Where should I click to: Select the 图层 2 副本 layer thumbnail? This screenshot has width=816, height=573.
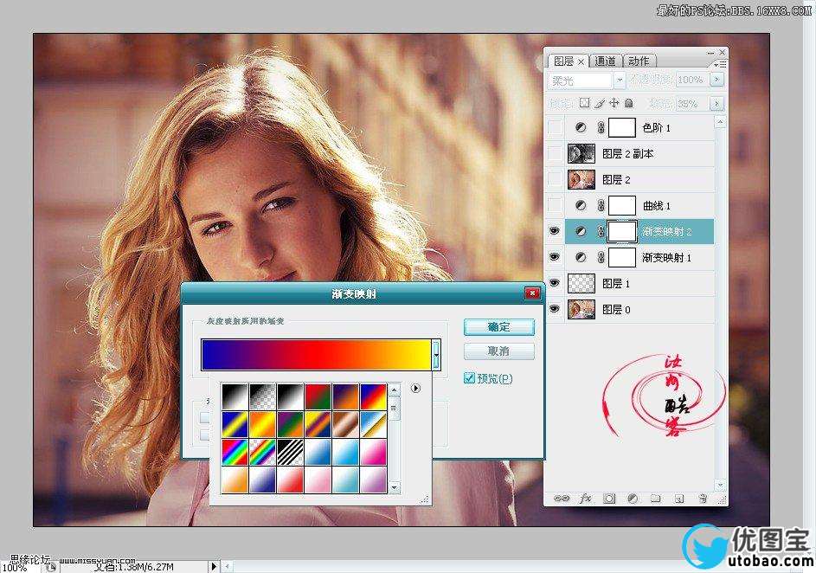pyautogui.click(x=581, y=153)
